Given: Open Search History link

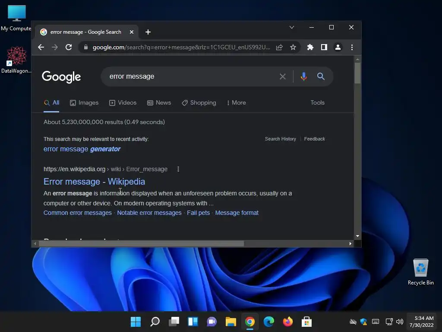Looking at the screenshot, I should pyautogui.click(x=281, y=139).
